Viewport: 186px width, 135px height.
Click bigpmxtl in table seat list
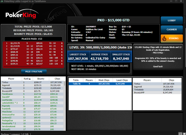click(x=157, y=87)
